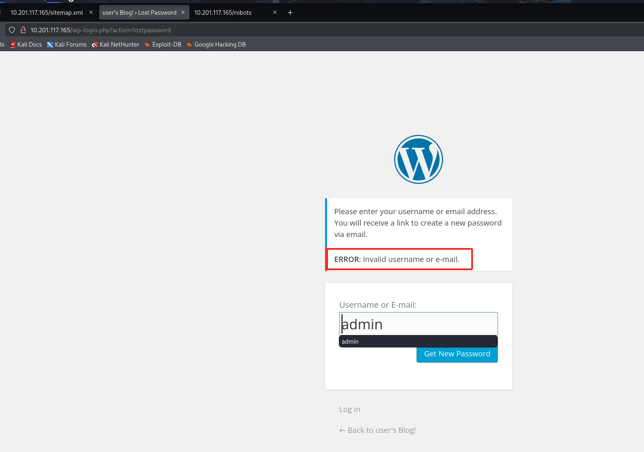Select the admin autocomplete suggestion
The height and width of the screenshot is (452, 644).
419,342
